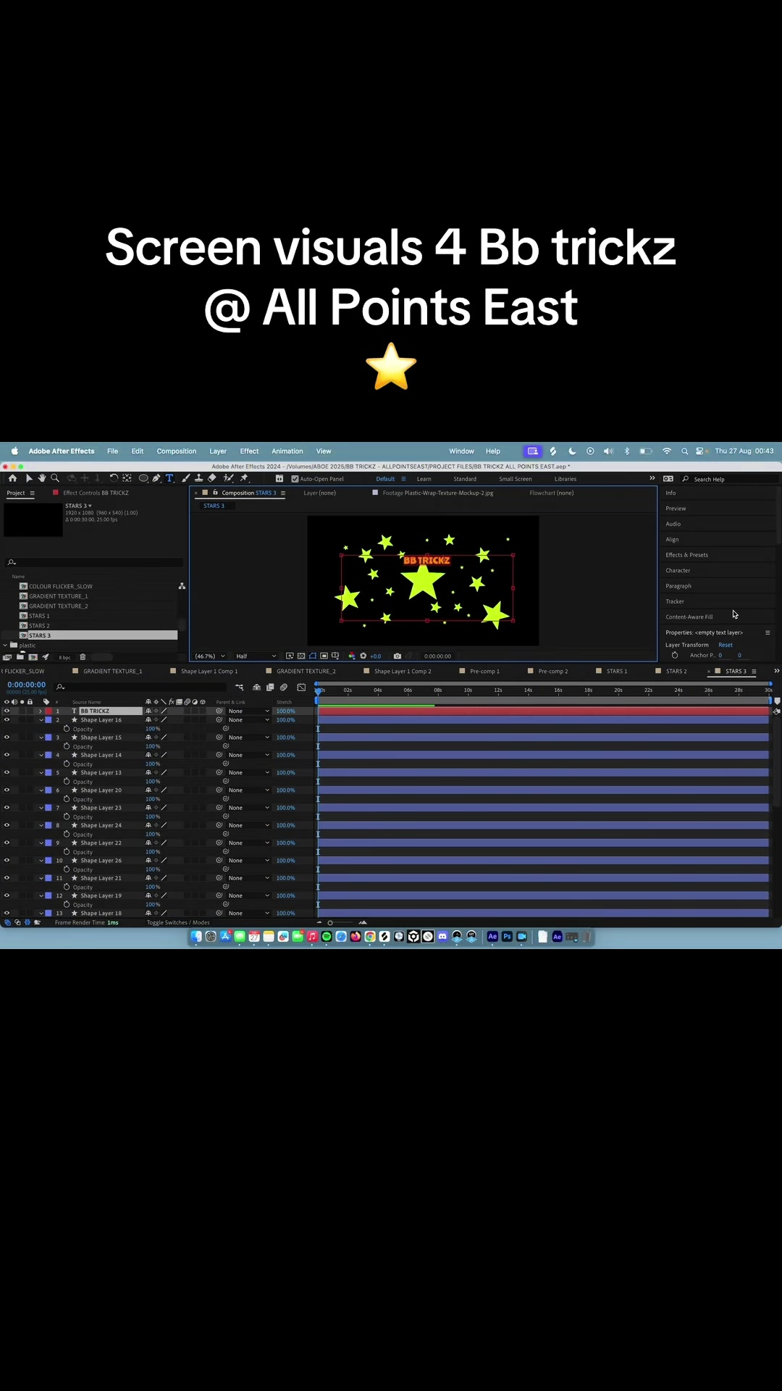782x1391 pixels.
Task: Open magnification 46.7% dropdown
Action: point(210,656)
